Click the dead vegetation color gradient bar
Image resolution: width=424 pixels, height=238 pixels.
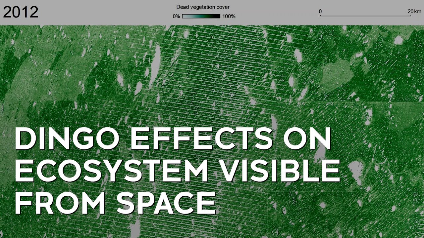201,16
